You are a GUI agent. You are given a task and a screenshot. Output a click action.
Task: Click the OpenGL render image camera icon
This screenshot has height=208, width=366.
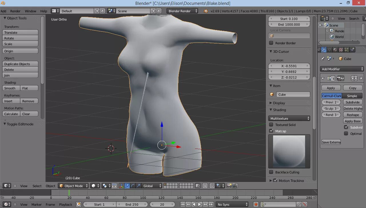(x=229, y=186)
